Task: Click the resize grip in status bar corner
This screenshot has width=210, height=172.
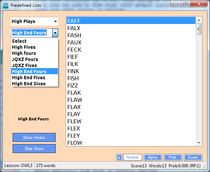Action: coord(204,166)
